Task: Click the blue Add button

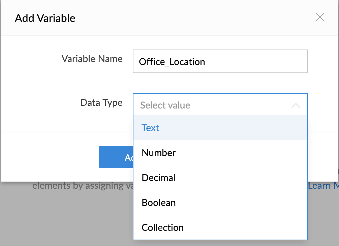Action: pyautogui.click(x=116, y=157)
